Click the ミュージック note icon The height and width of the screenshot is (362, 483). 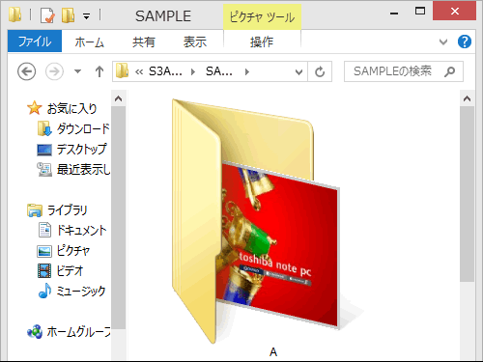click(x=44, y=291)
